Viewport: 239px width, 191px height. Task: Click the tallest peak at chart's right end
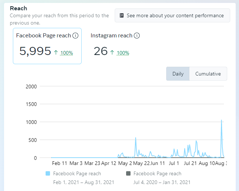[x=221, y=121]
